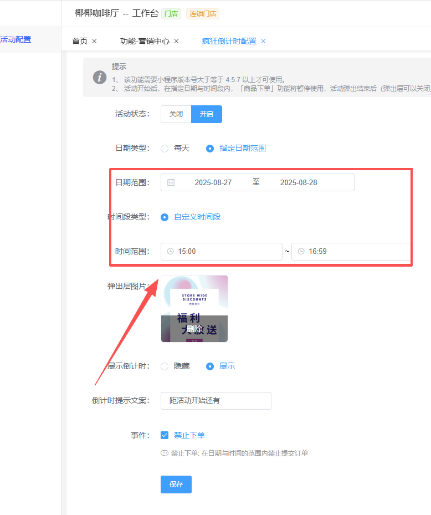Screen dimensions: 431x515
Task: Open the end date 2025-08-28 picker
Action: 299,182
